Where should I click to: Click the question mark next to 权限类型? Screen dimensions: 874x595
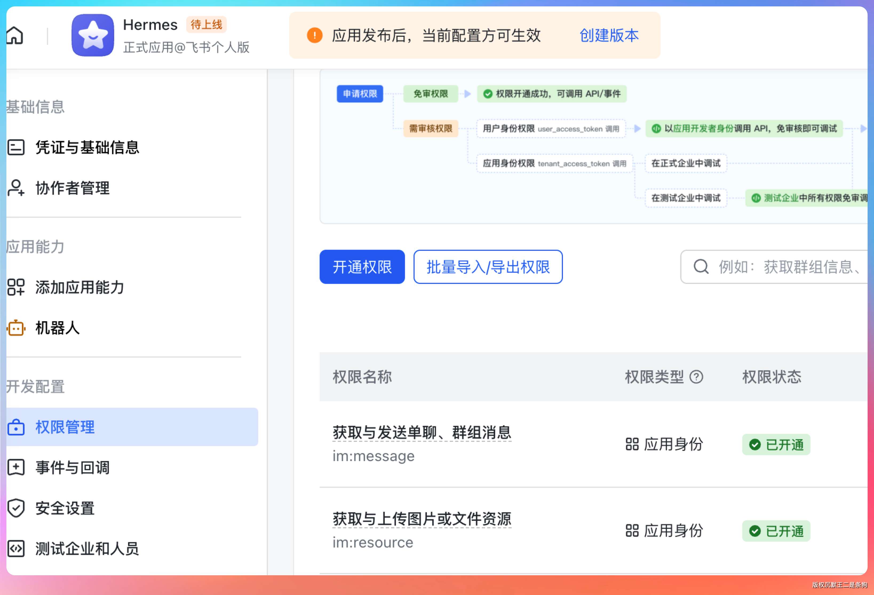click(696, 377)
